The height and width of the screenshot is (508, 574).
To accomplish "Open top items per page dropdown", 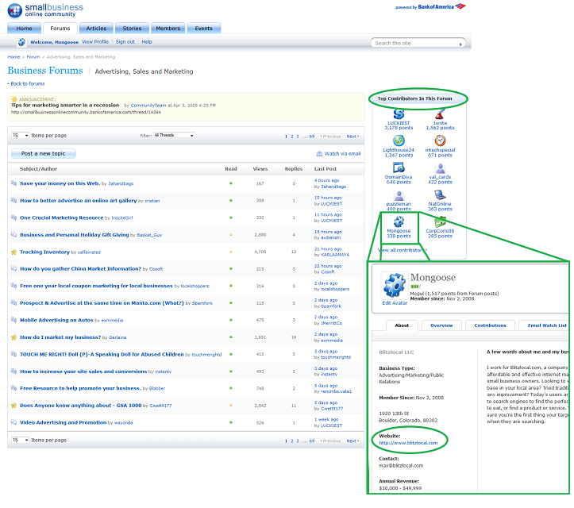I will (x=20, y=136).
